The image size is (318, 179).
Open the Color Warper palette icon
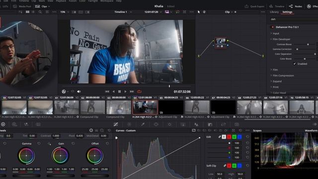coord(129,124)
